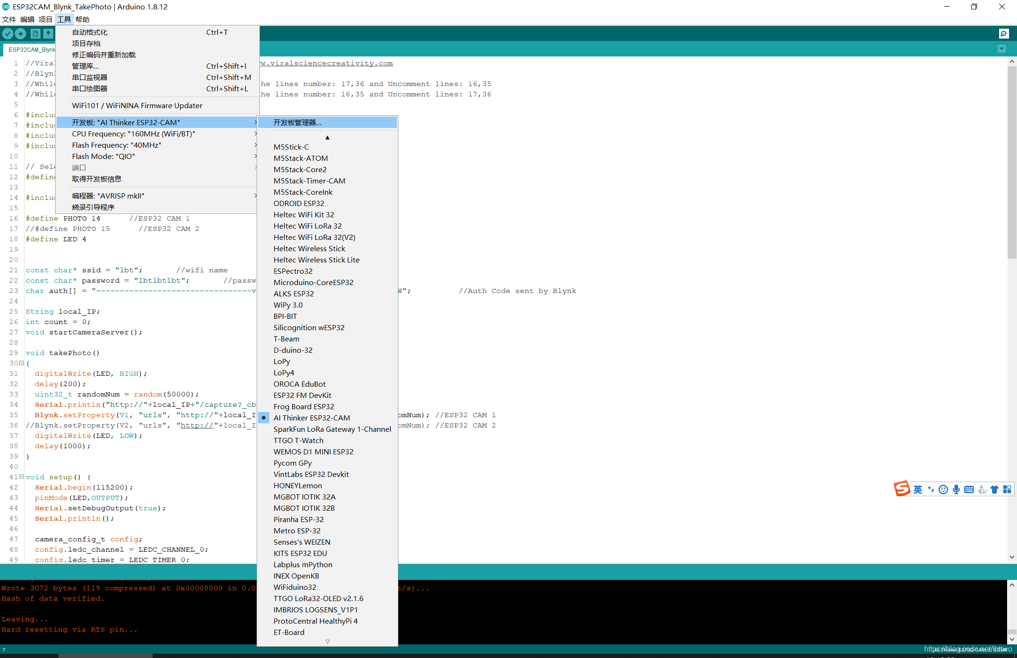Choose the TTGO T-Watch board

tap(327, 440)
